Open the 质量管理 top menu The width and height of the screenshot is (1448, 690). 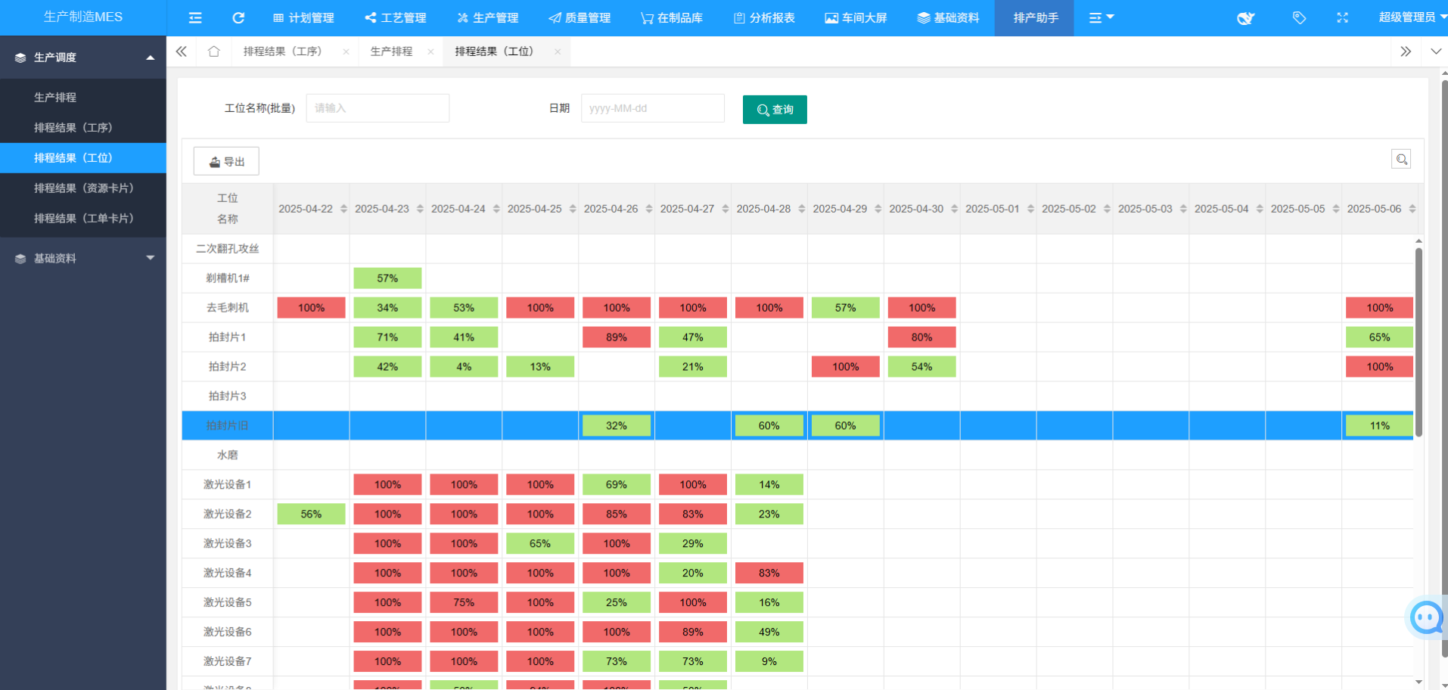click(x=580, y=17)
